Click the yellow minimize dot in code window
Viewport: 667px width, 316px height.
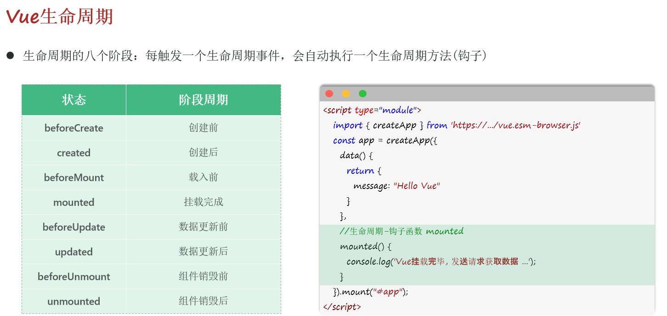[x=346, y=94]
